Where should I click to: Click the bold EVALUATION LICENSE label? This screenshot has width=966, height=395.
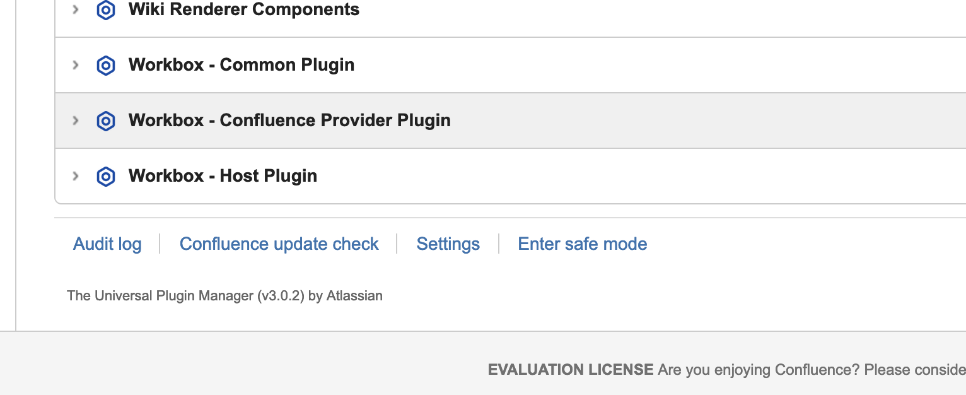[571, 370]
